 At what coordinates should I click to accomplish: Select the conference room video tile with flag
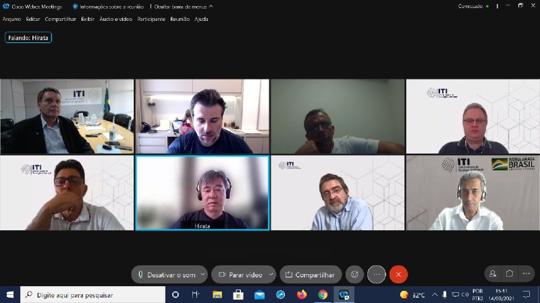[67, 116]
